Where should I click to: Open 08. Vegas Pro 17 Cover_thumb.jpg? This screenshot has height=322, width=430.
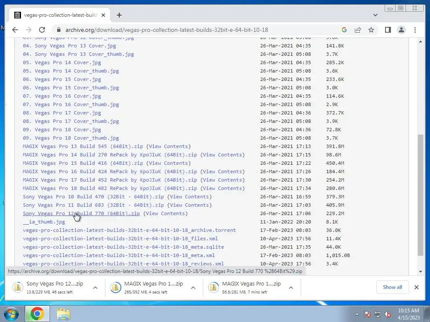tap(71, 121)
